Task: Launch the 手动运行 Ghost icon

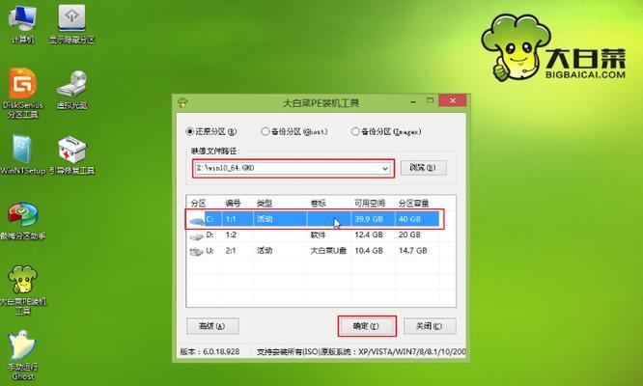Action: click(x=22, y=356)
